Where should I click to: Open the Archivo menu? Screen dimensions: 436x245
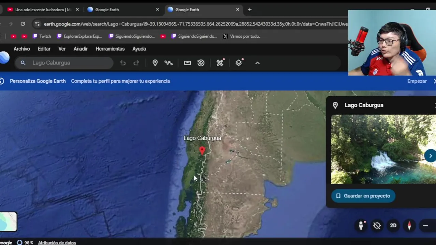(22, 49)
